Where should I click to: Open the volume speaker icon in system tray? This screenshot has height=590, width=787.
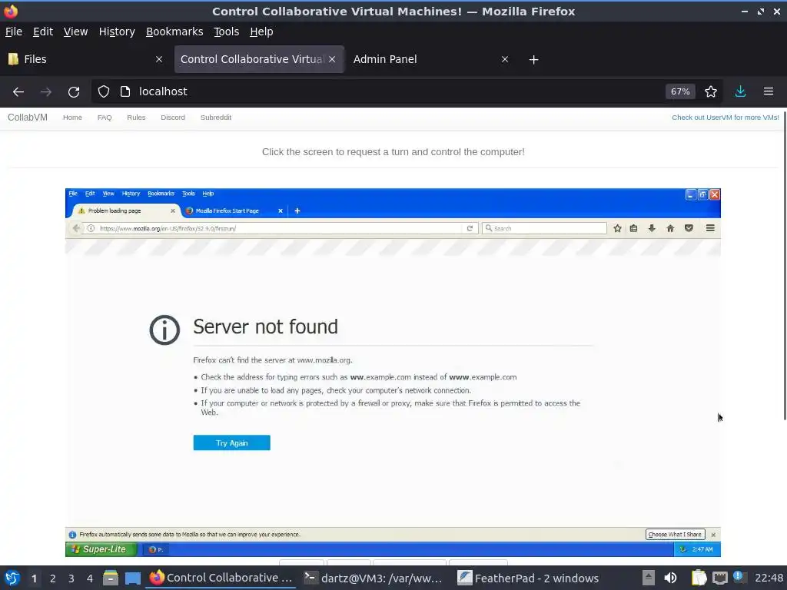coord(670,578)
